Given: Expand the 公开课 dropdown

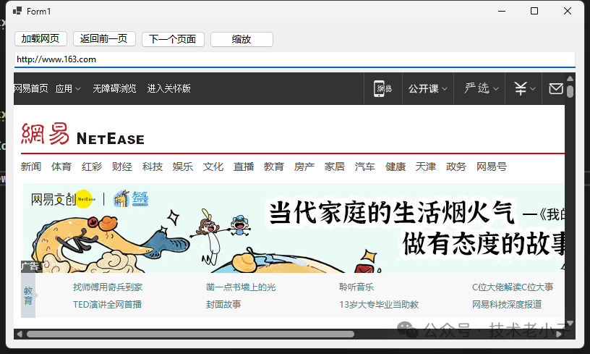Looking at the screenshot, I should pos(427,88).
